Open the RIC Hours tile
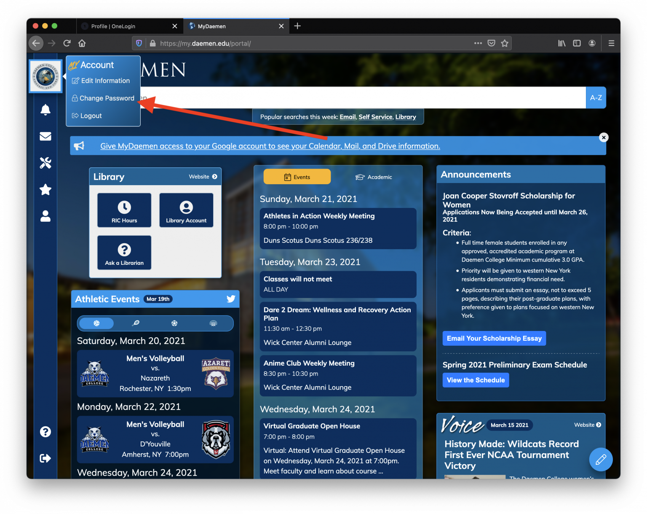 coord(124,210)
